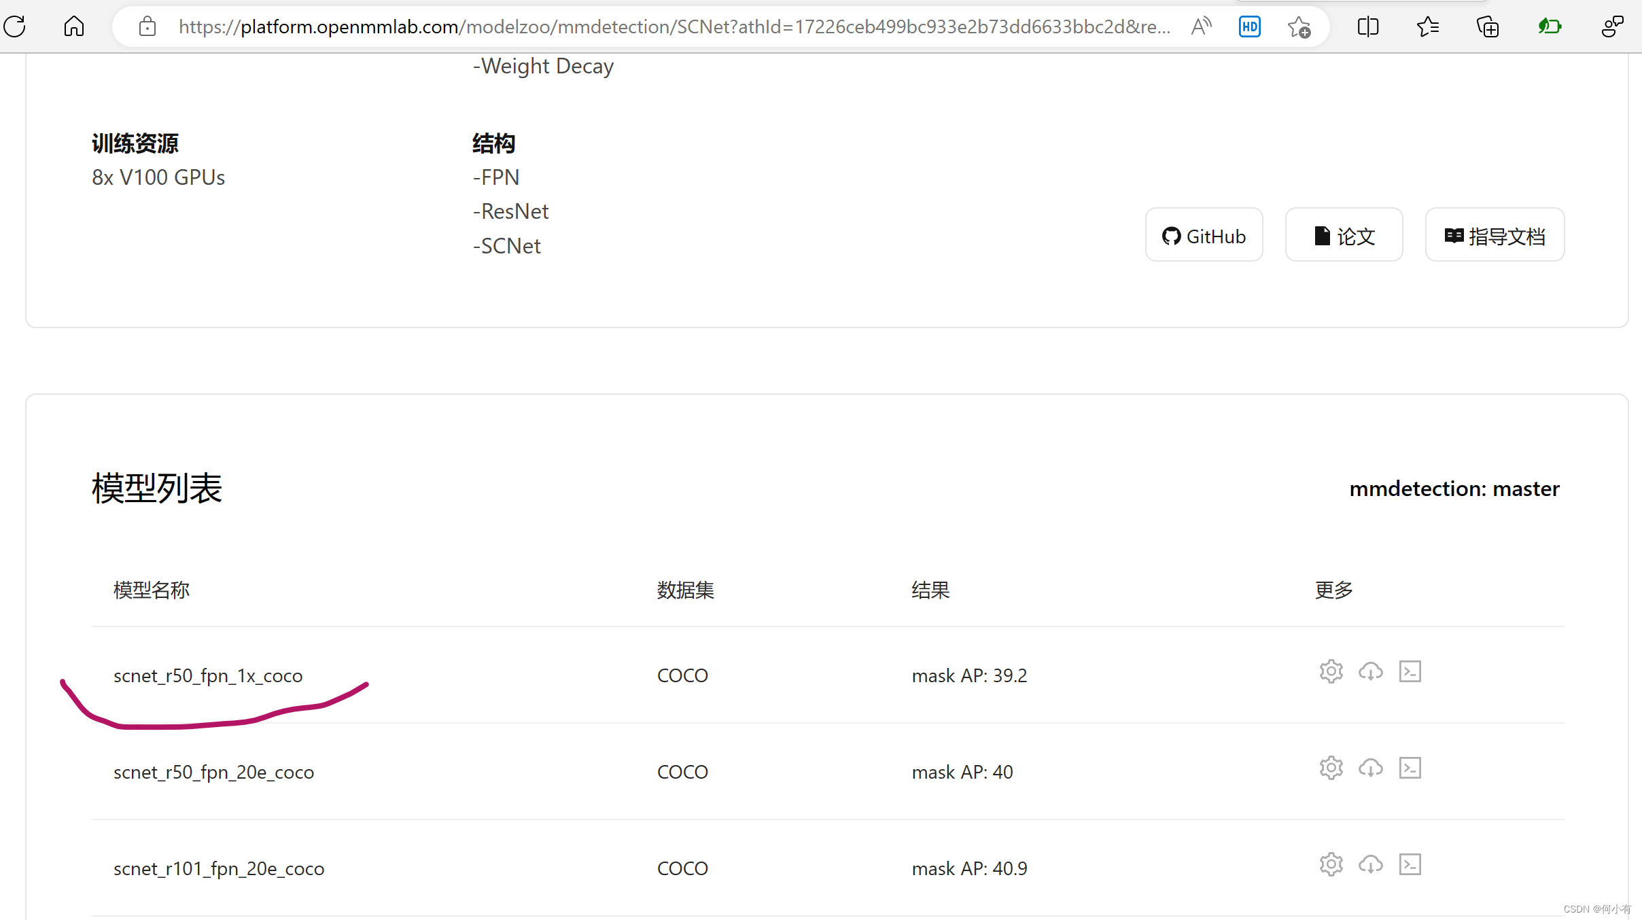Open terminal command for scnet_r101_fpn_20e_coco
Screen dimensions: 1642x920
[1410, 864]
